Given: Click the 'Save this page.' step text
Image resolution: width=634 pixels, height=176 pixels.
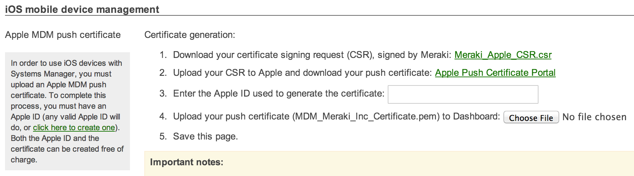Looking at the screenshot, I should 205,137.
